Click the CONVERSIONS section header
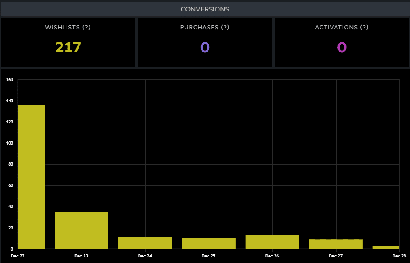 [x=205, y=9]
